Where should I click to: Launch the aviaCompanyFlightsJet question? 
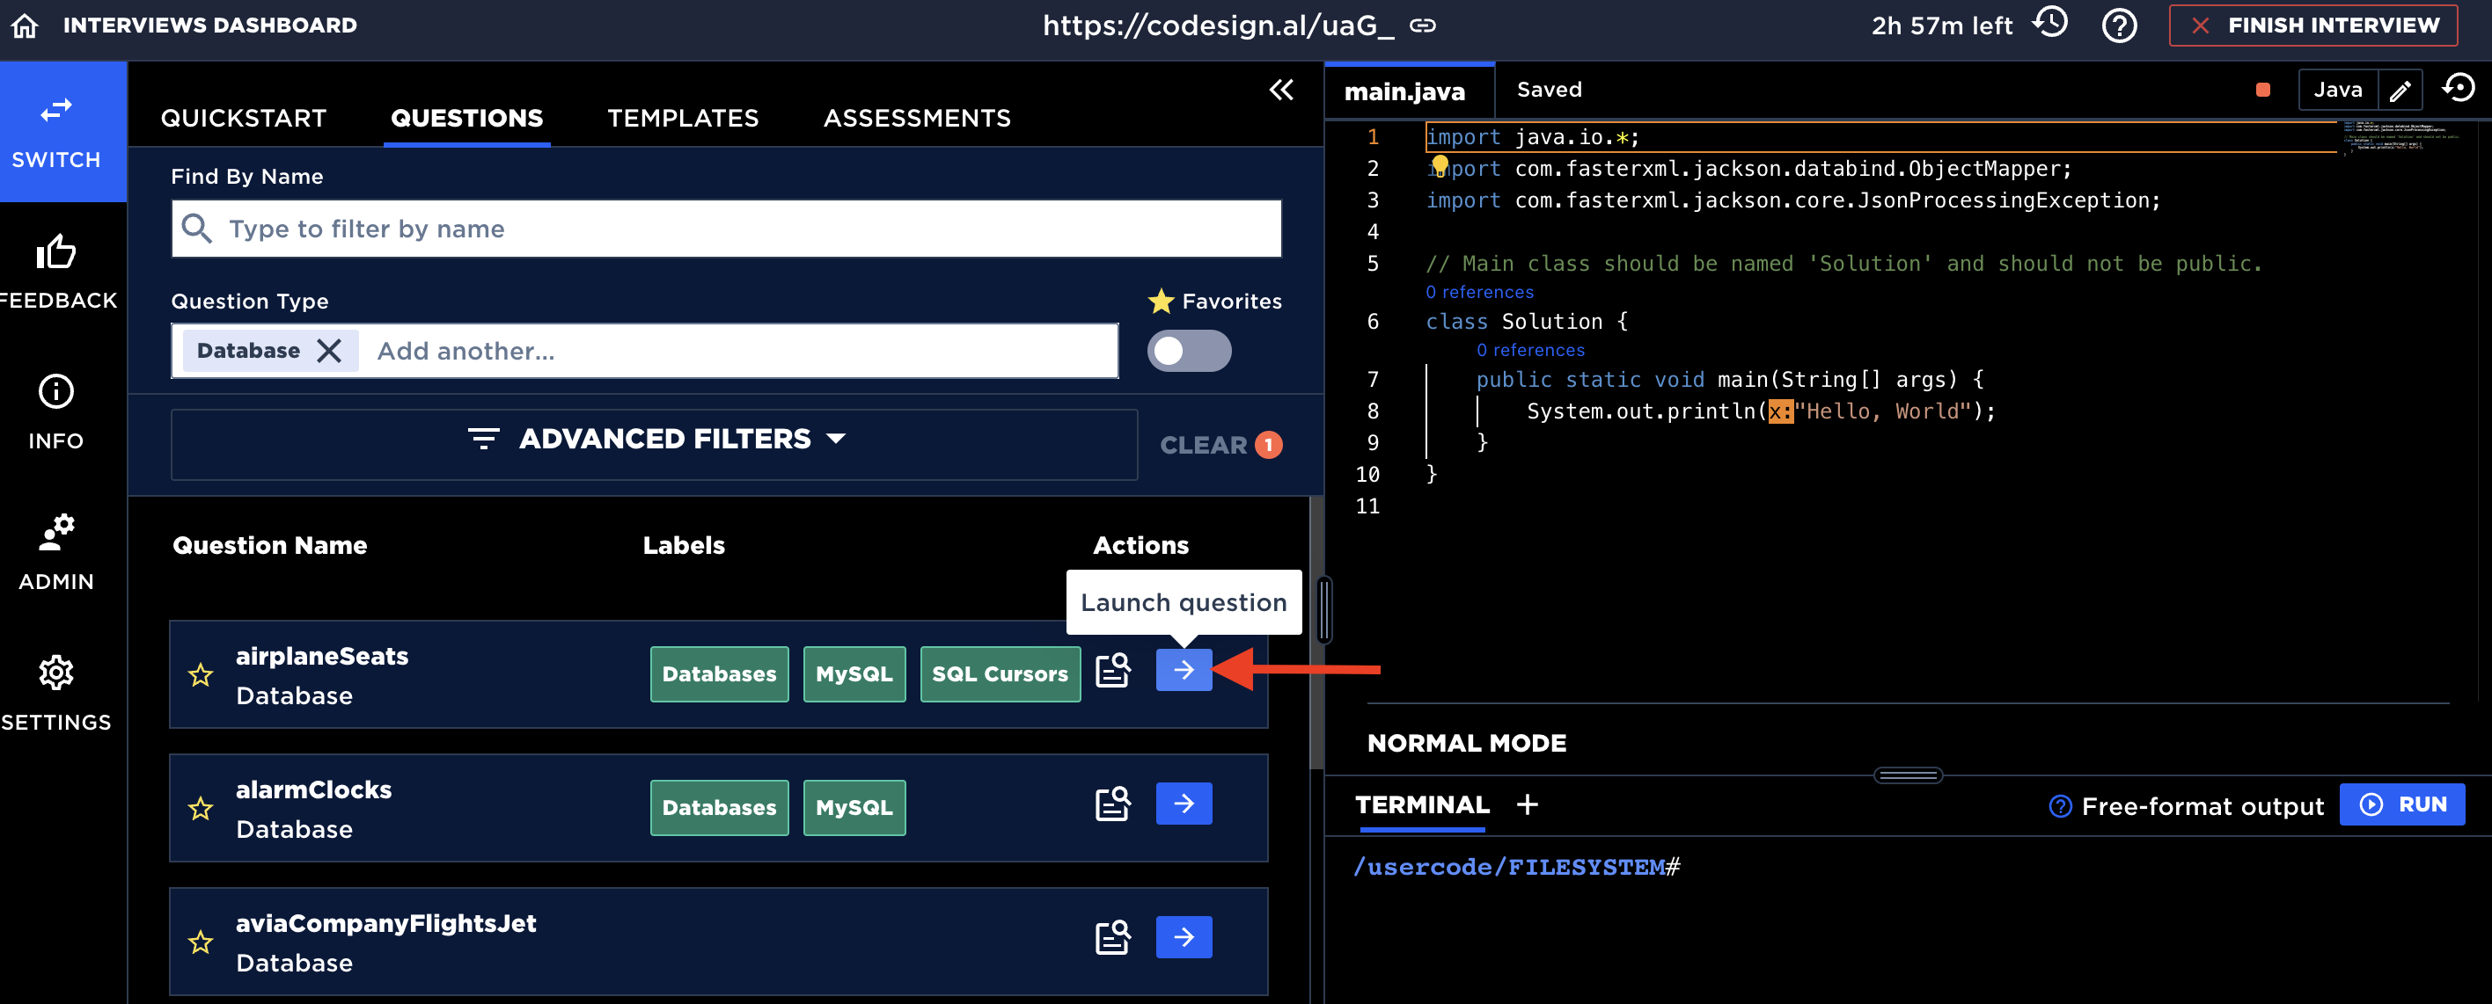click(1184, 936)
